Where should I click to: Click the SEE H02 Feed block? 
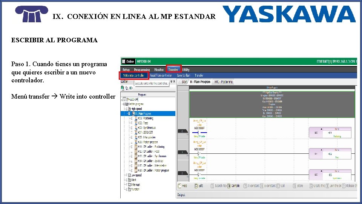coord(330,154)
